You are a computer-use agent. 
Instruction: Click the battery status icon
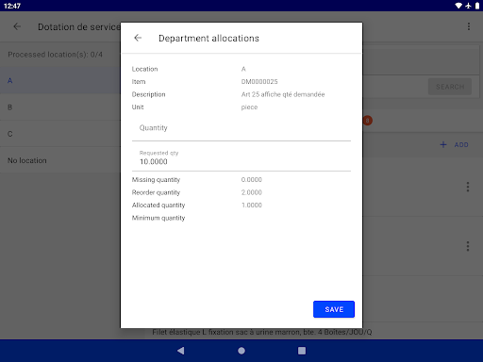[x=477, y=6]
